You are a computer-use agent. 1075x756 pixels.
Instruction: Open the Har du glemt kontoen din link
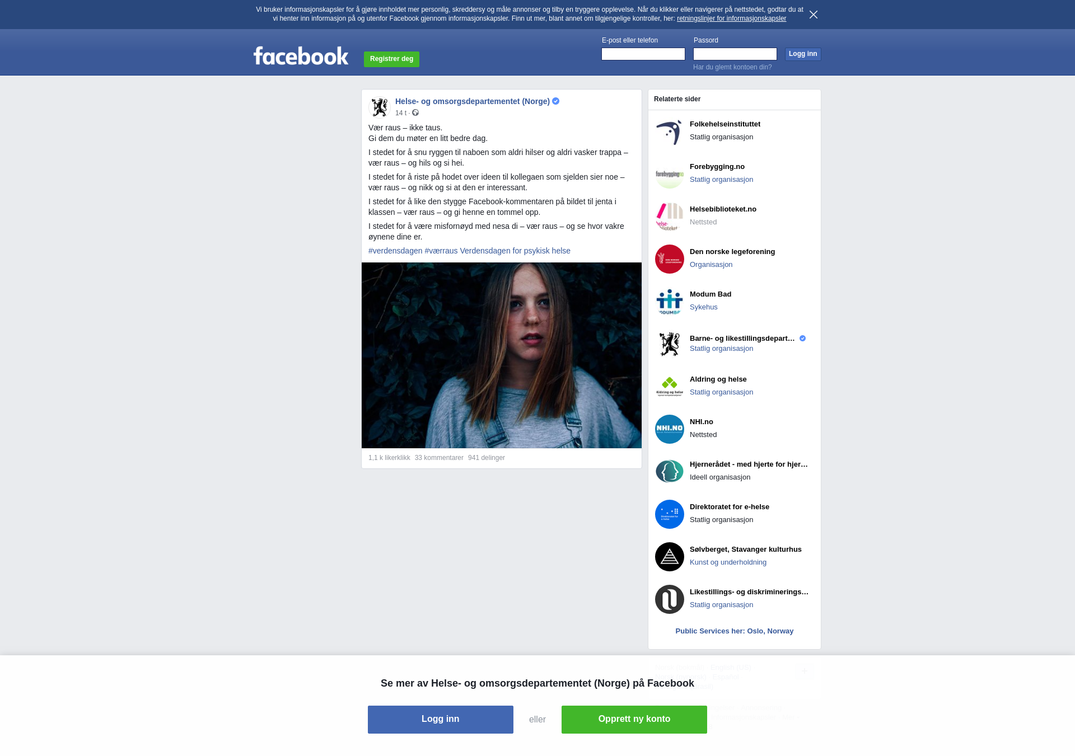tap(732, 67)
